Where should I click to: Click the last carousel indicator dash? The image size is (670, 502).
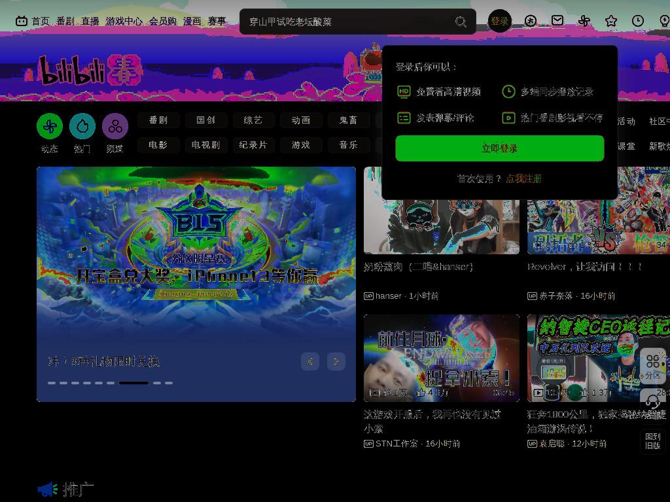(x=169, y=383)
